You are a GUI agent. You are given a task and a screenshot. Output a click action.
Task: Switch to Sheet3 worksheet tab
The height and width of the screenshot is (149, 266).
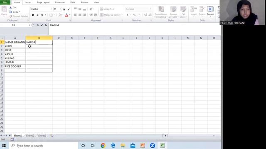42,135
